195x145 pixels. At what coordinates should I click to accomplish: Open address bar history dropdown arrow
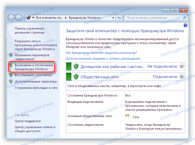[x=113, y=18]
